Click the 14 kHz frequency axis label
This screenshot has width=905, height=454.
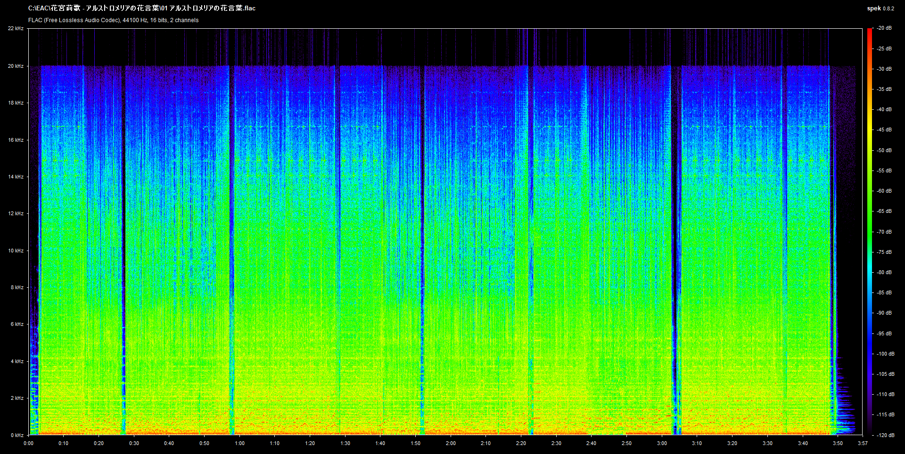pos(16,177)
